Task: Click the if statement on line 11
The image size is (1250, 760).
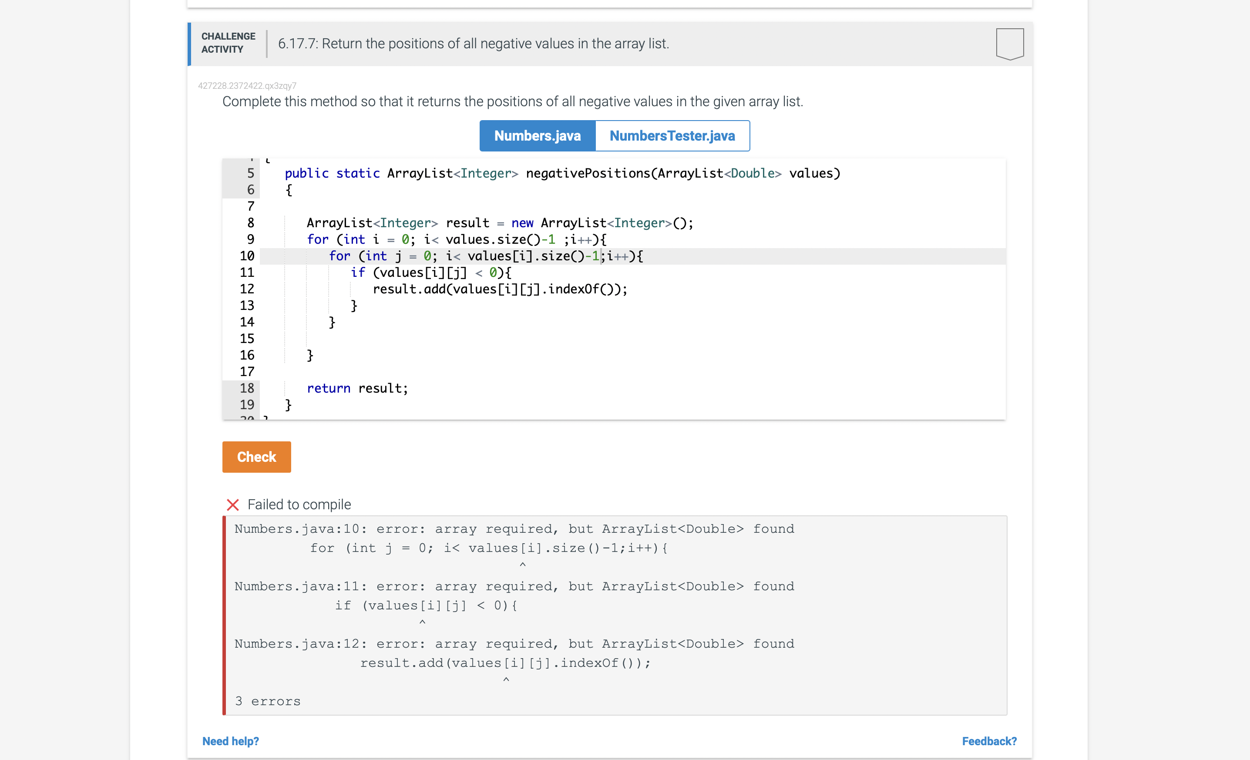Action: pyautogui.click(x=431, y=272)
